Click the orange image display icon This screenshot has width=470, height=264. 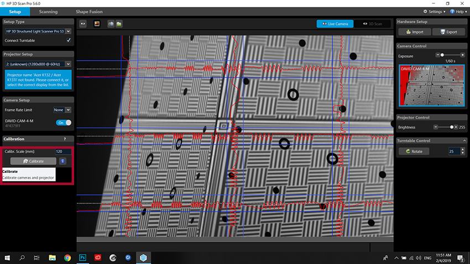pyautogui.click(x=97, y=24)
